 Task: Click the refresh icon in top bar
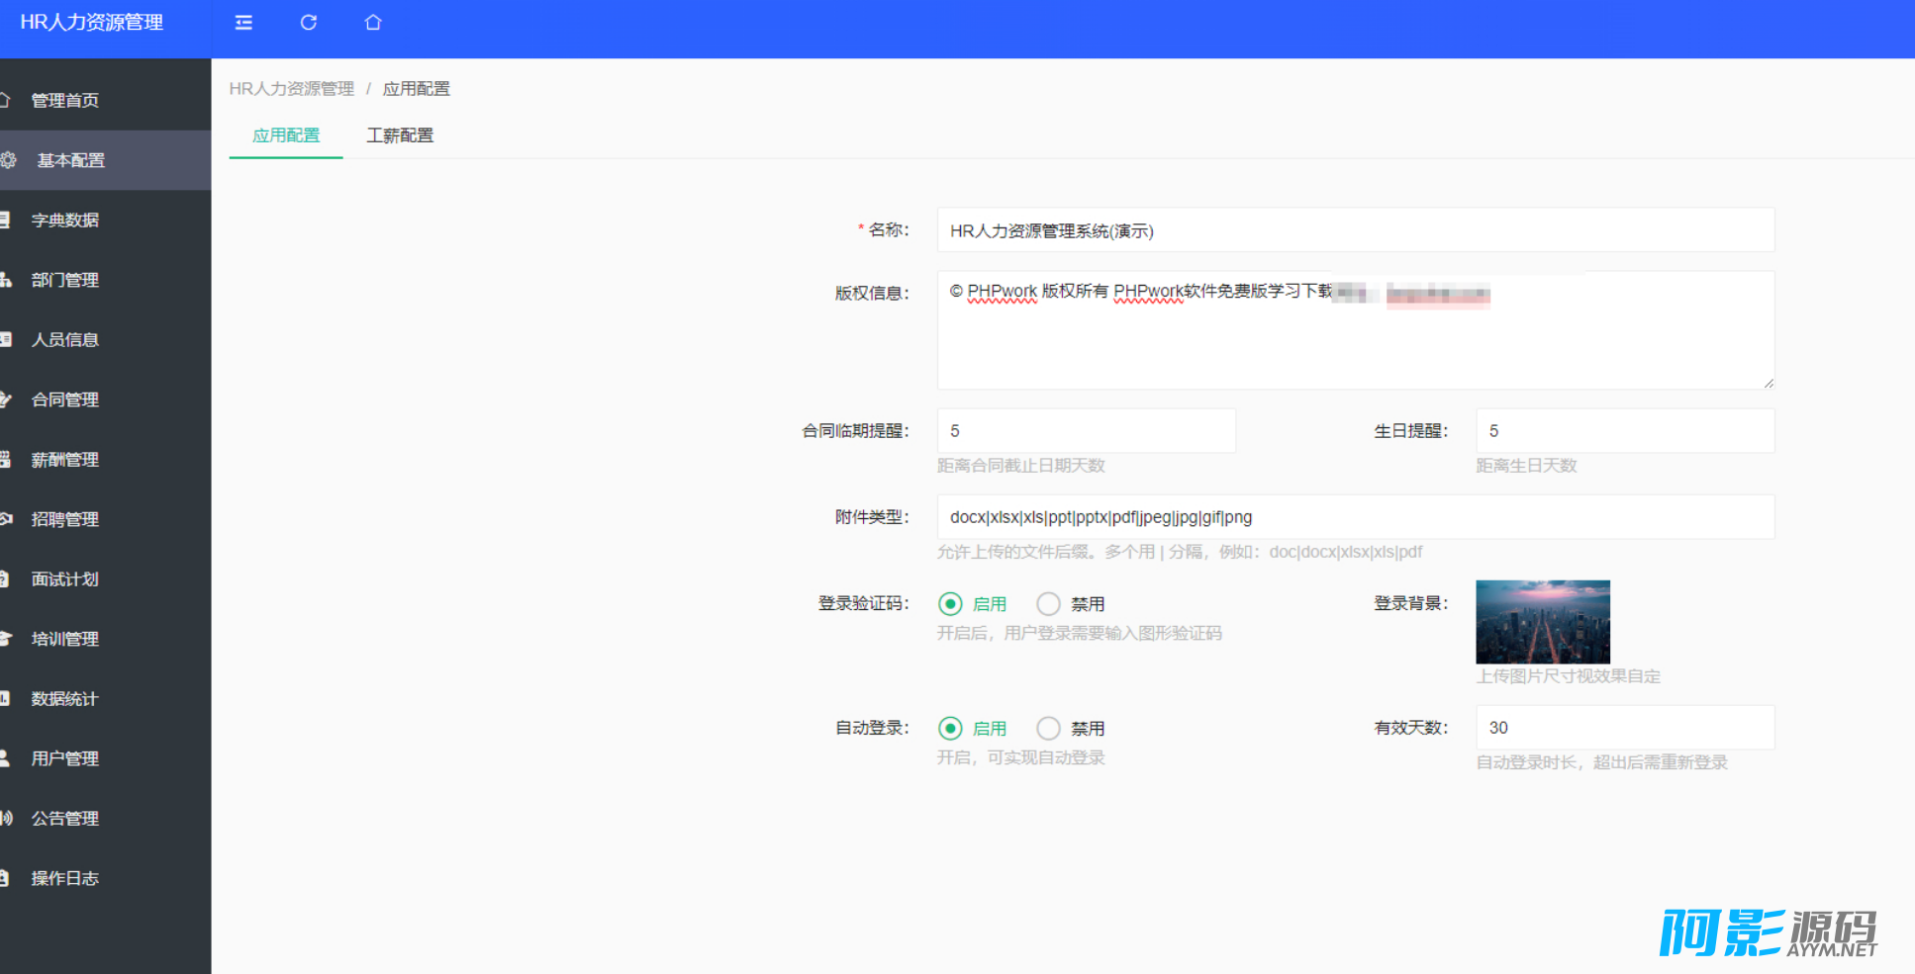309,23
